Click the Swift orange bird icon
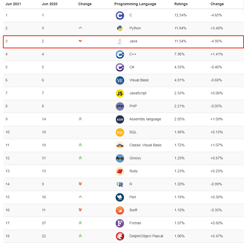 point(120,210)
